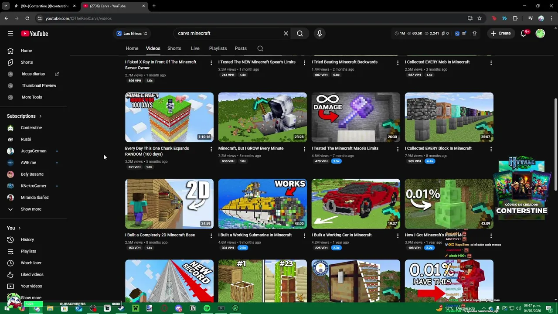This screenshot has width=558, height=314.
Task: Open 'I Built a Working Car' title
Action: point(342,235)
